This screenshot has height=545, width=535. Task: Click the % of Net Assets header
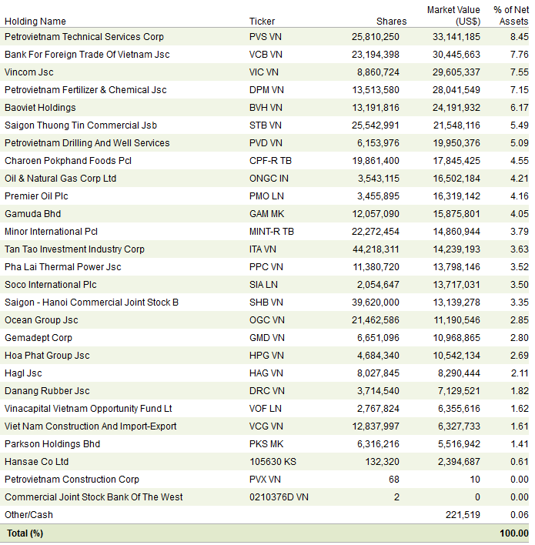point(511,15)
